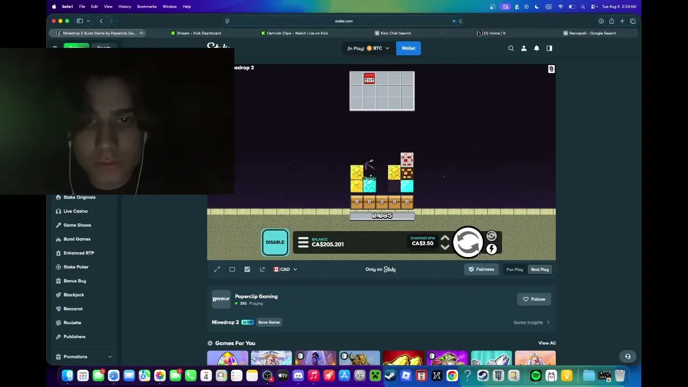Viewport: 688px width, 387px height.
Task: Increase the Diamond Spin bet amount
Action: (x=445, y=238)
